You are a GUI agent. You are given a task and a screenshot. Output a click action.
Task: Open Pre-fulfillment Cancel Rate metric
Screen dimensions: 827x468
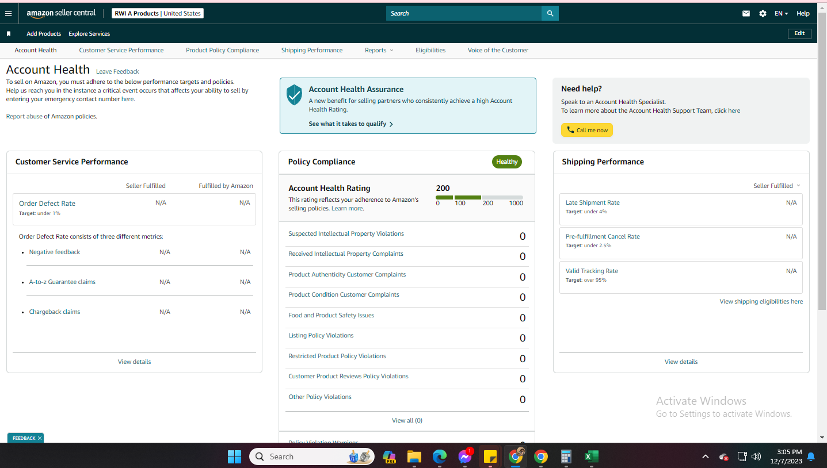pos(603,236)
